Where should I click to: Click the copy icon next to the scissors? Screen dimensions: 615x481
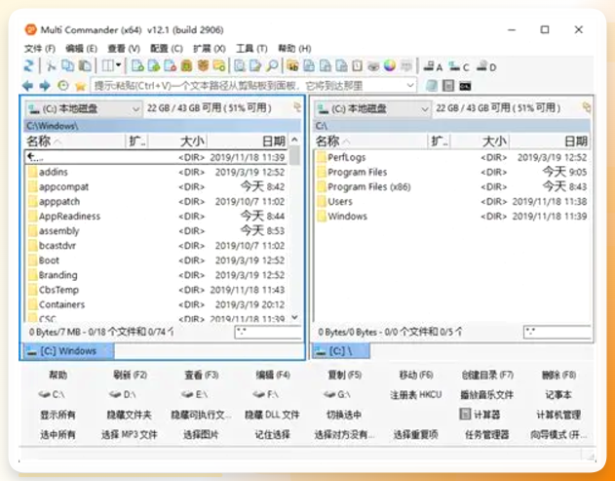coord(68,65)
